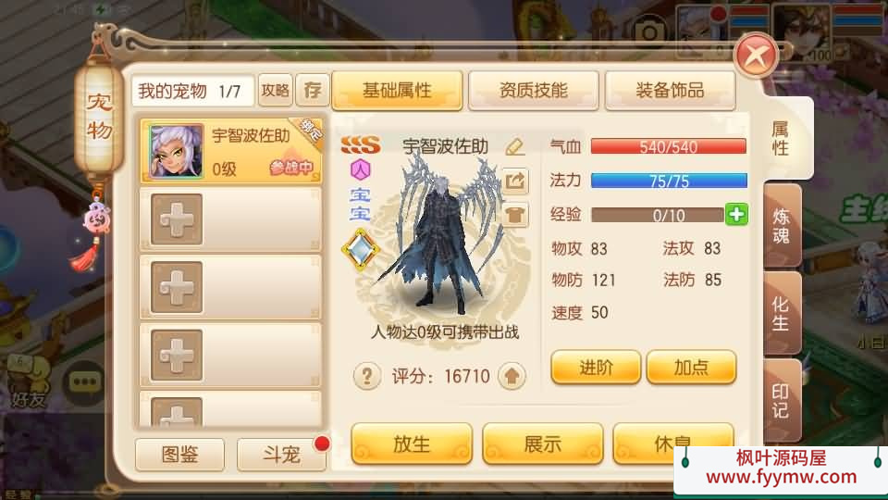Click the share arrow icon near pet model
The height and width of the screenshot is (500, 888).
click(x=515, y=181)
